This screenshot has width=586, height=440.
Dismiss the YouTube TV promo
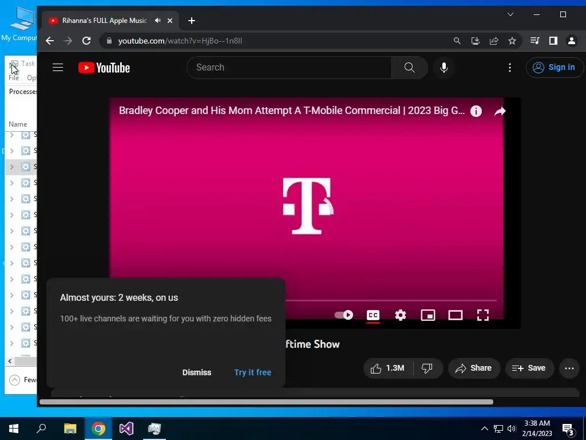pos(197,372)
